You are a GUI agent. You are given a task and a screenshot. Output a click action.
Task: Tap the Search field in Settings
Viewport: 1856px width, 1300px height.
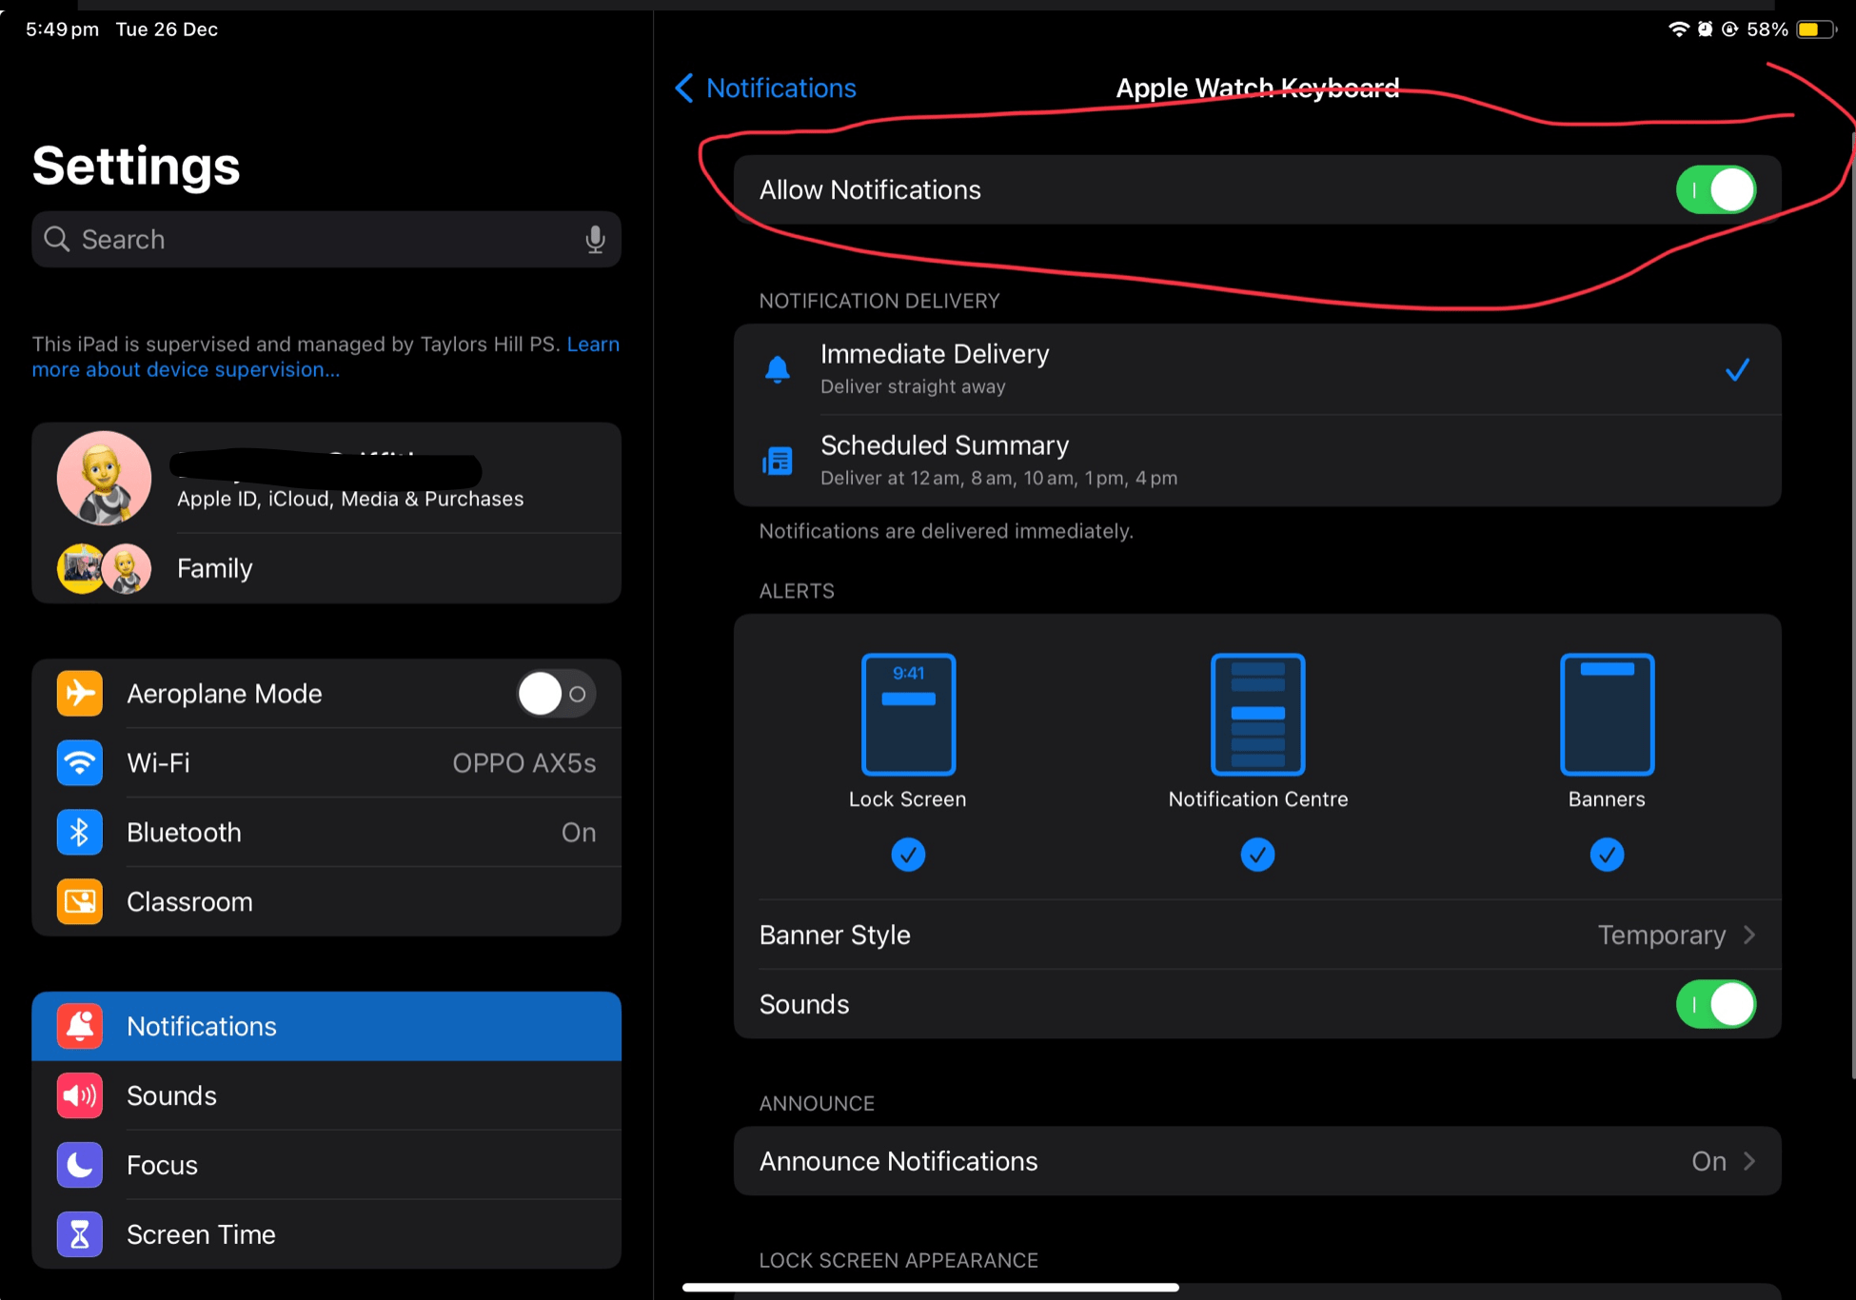286,239
